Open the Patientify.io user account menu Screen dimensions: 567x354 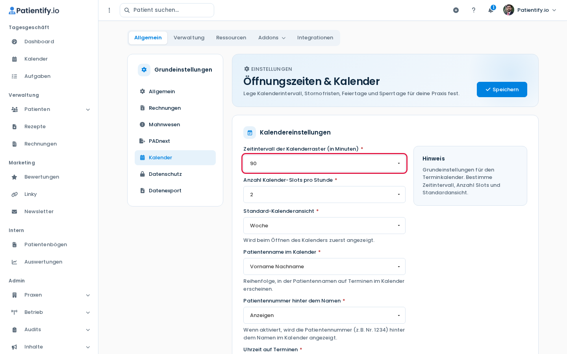530,10
